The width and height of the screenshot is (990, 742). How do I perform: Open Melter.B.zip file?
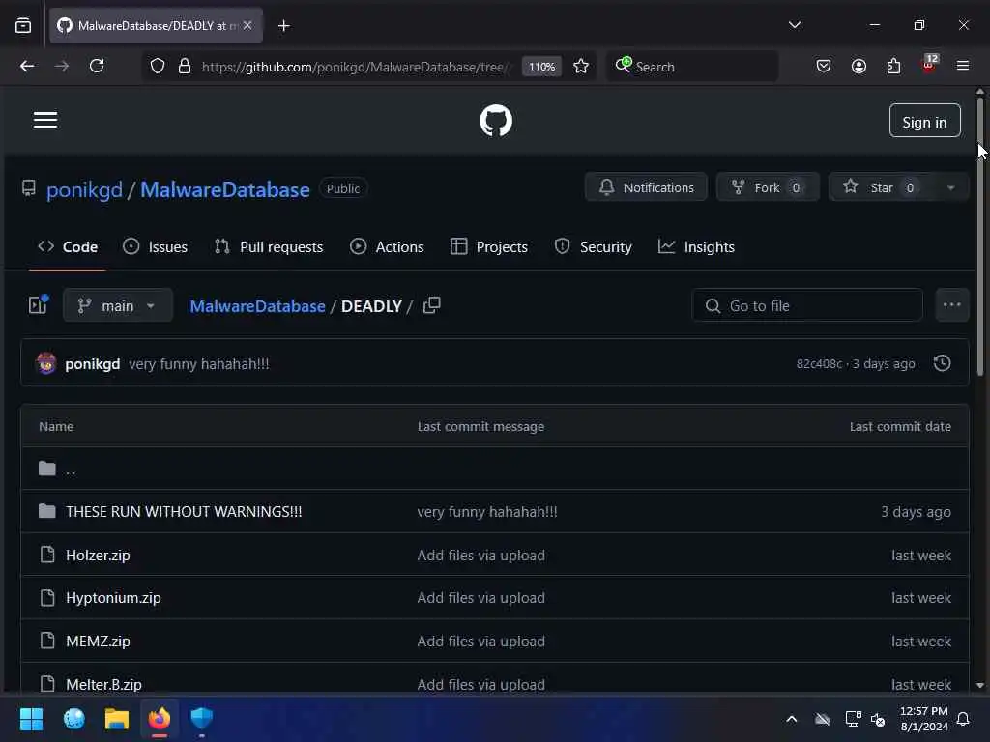(x=103, y=684)
